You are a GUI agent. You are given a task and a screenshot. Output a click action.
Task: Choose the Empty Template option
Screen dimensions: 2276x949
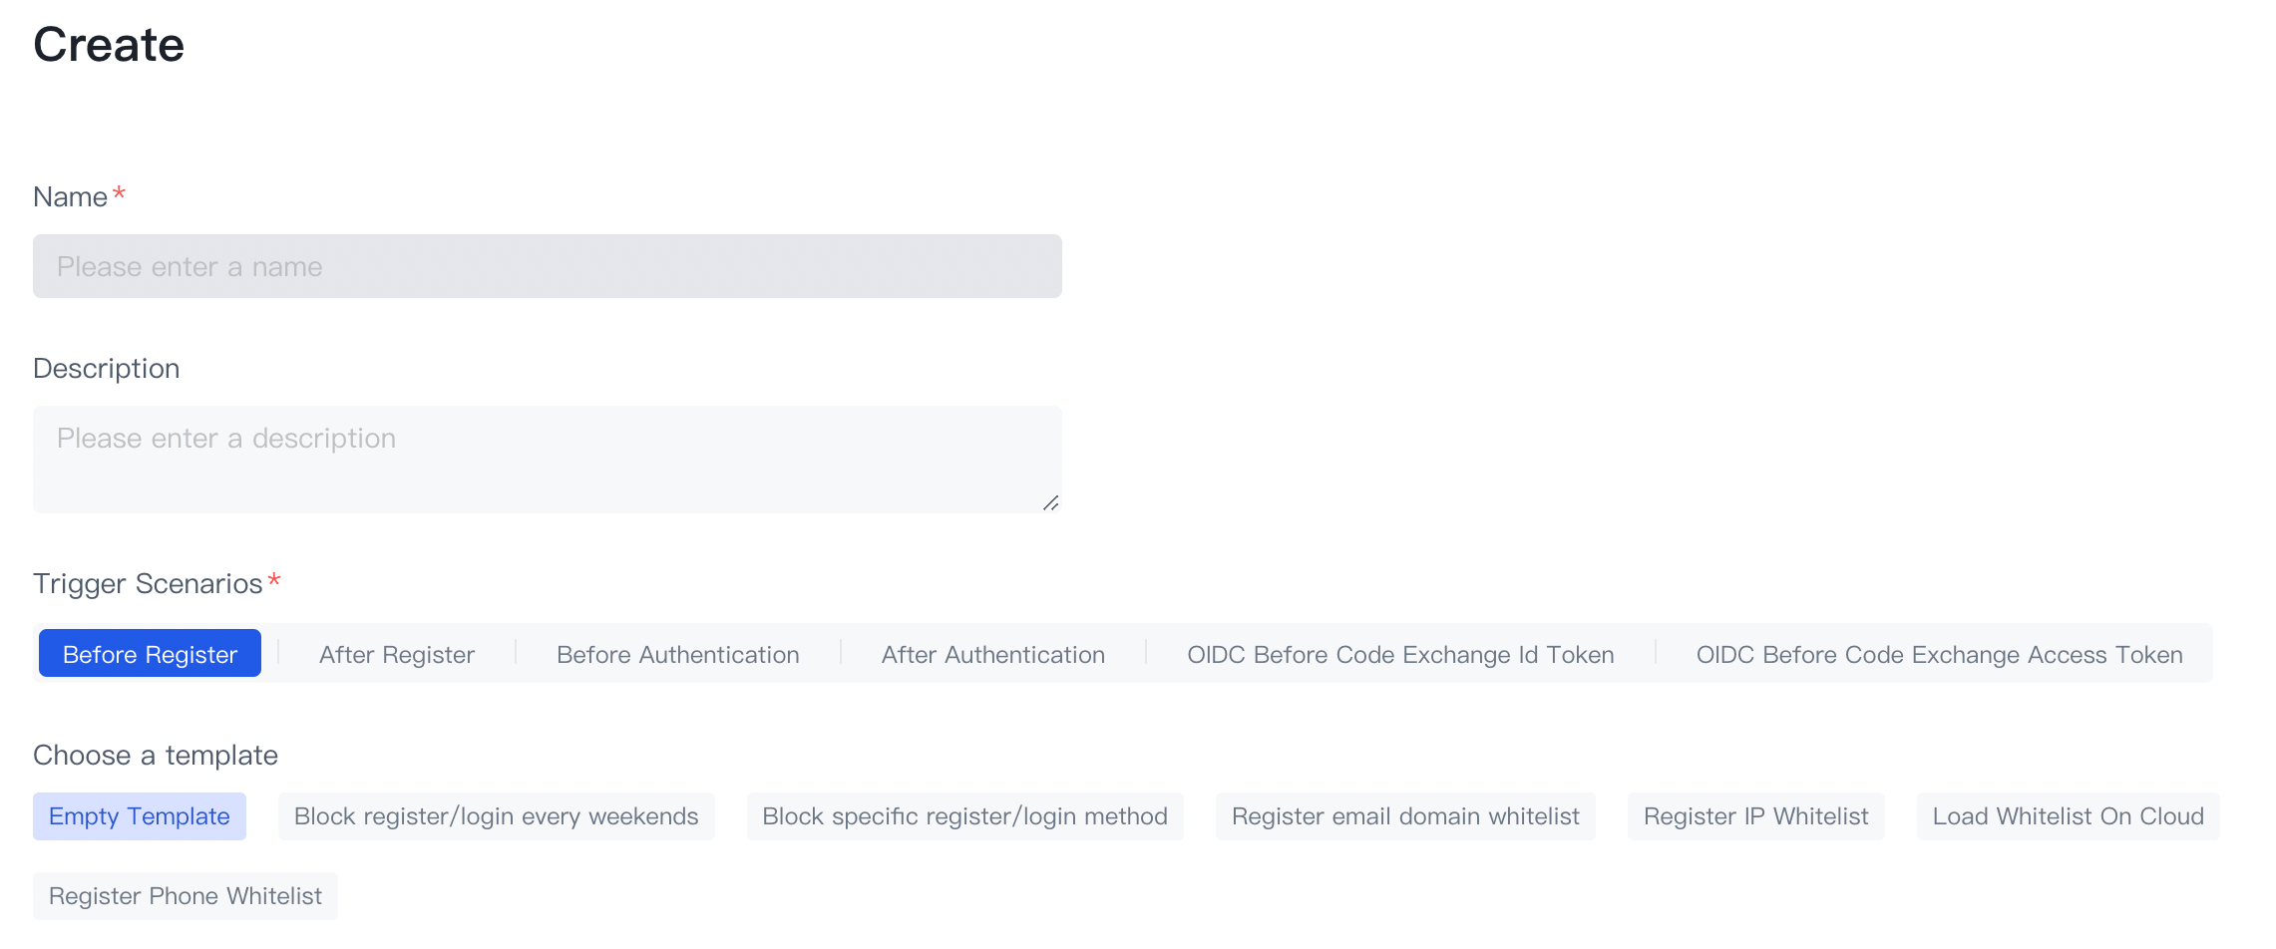[139, 816]
